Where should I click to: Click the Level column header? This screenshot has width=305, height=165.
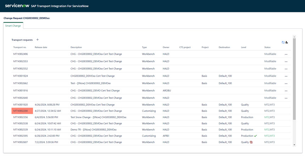[x=244, y=47]
